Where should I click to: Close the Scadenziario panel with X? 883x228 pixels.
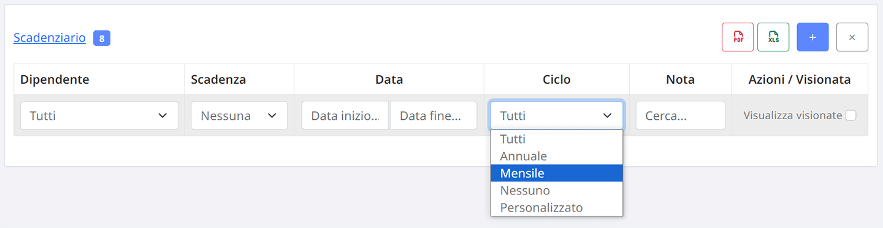(x=852, y=37)
